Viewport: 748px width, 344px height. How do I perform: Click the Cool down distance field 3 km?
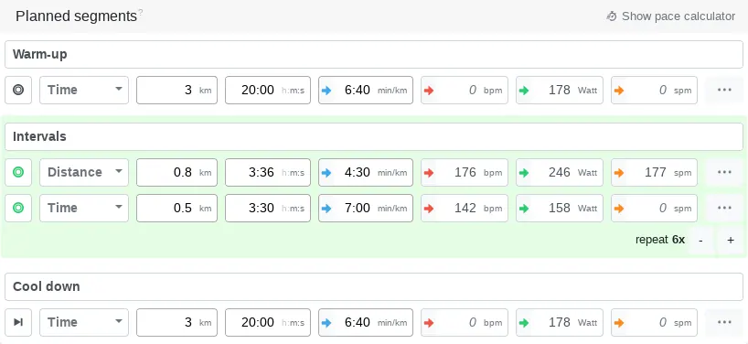(177, 323)
